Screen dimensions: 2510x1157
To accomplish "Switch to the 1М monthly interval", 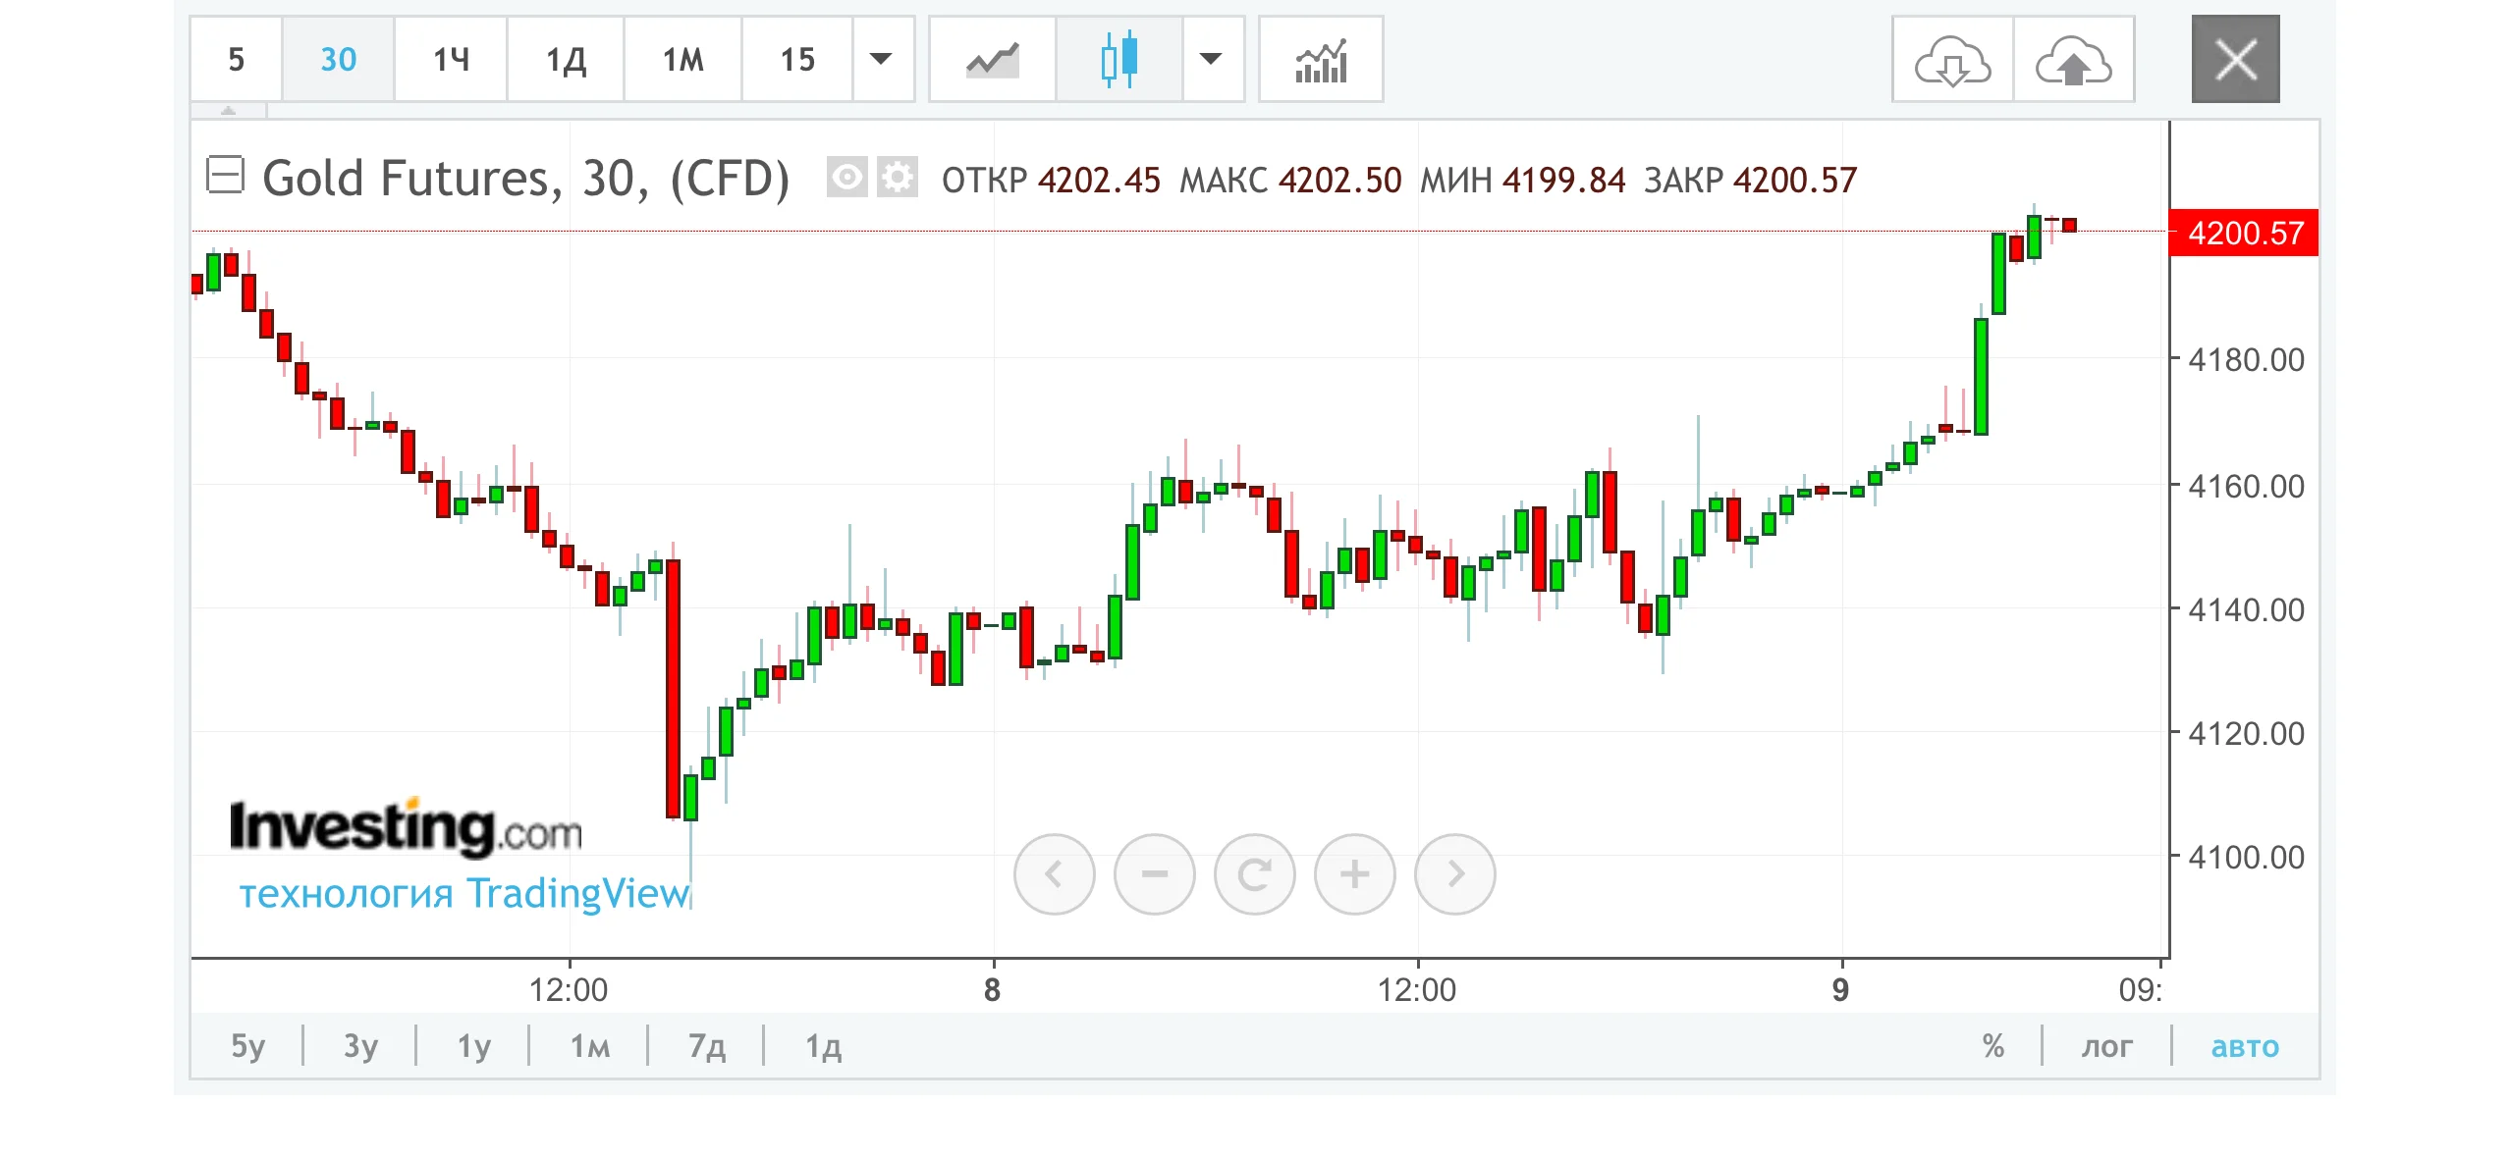I will tap(682, 60).
